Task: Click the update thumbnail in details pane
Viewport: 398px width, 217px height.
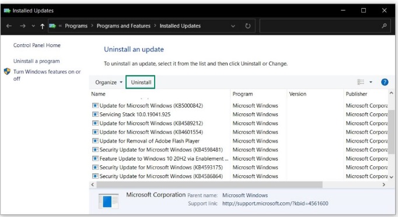Action: (109, 201)
